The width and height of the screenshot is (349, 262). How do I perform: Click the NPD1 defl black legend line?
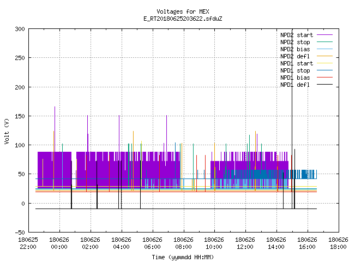tap(324, 85)
